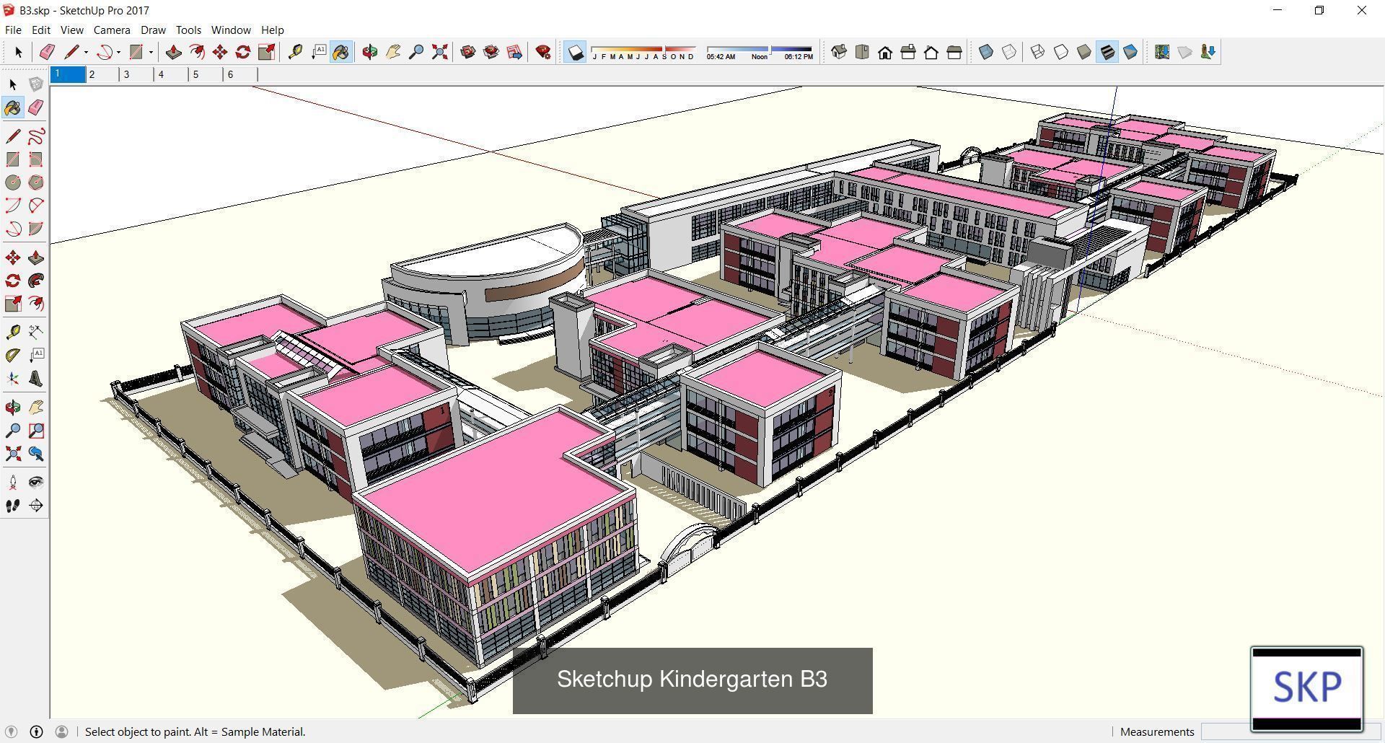This screenshot has width=1385, height=743.
Task: Select the Orbit tool in top toolbar
Action: coord(370,52)
